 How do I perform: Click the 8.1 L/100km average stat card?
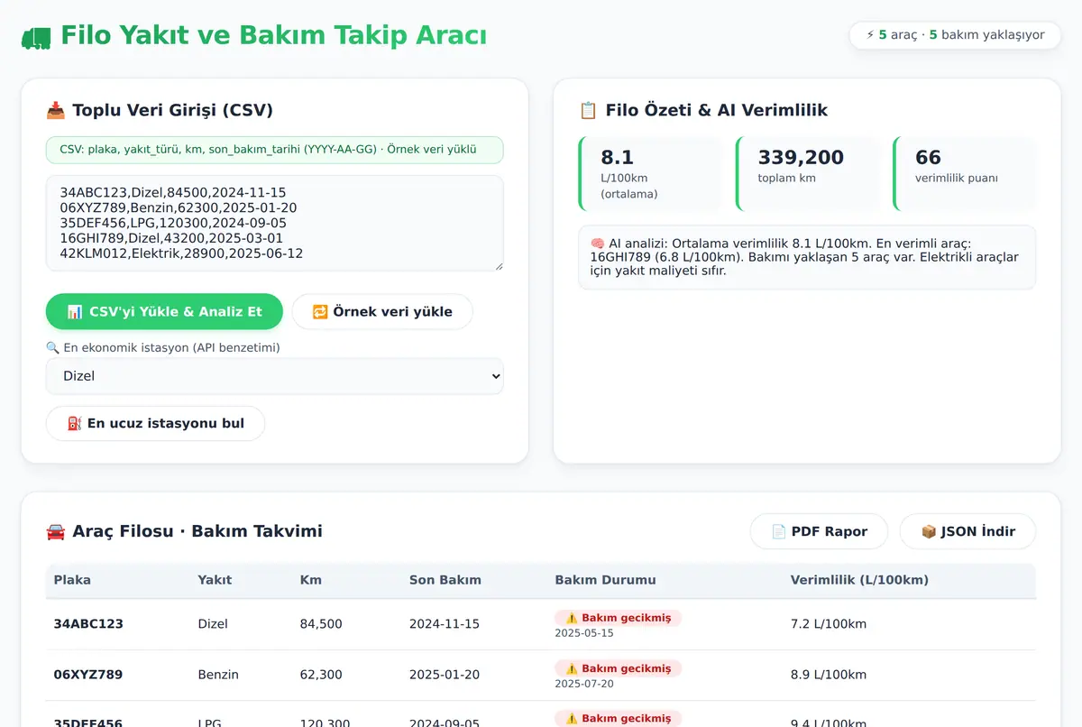tap(650, 174)
